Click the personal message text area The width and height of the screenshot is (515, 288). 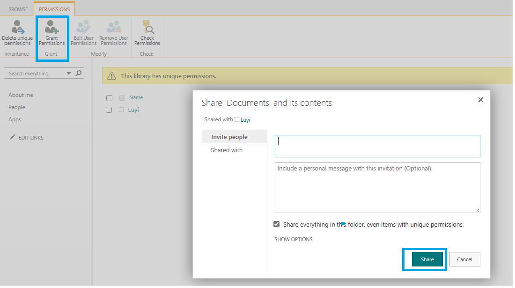click(377, 188)
